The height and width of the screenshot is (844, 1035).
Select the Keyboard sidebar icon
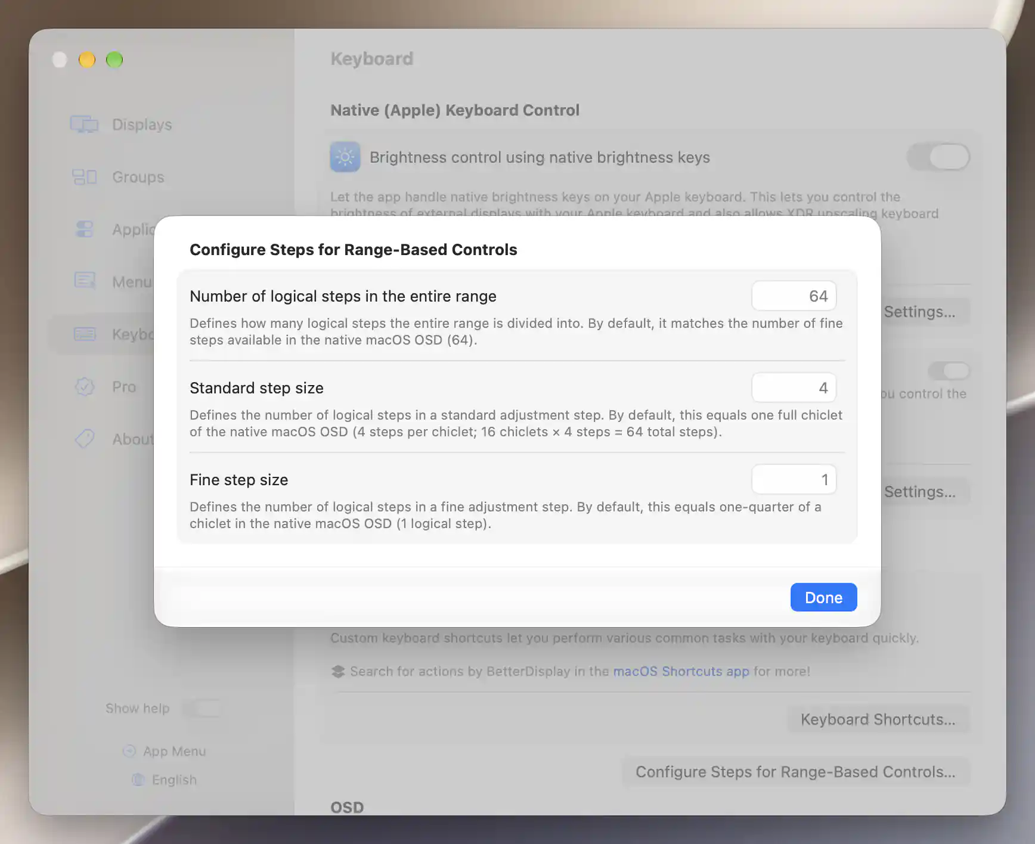pos(85,334)
